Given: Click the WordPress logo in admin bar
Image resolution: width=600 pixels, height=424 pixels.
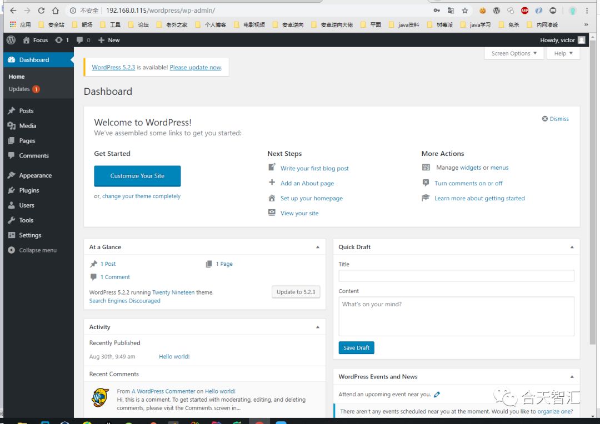Looking at the screenshot, I should point(11,40).
